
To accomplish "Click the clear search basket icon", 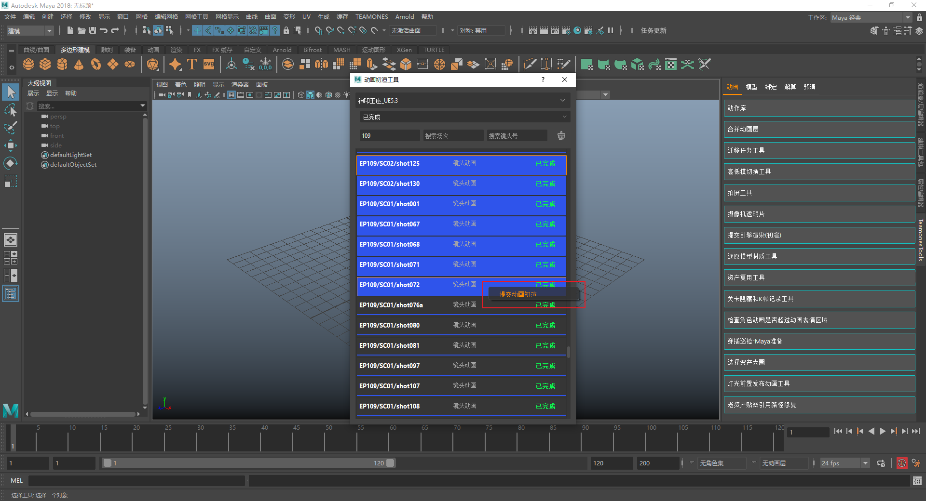I will [x=561, y=136].
